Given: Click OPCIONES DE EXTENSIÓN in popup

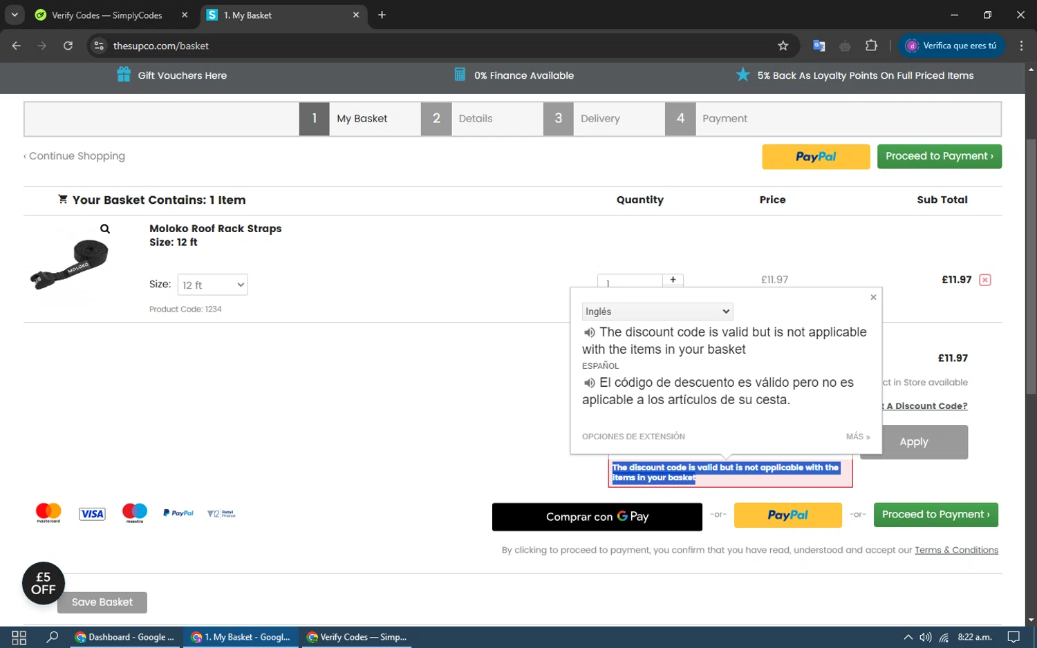Looking at the screenshot, I should (x=633, y=437).
